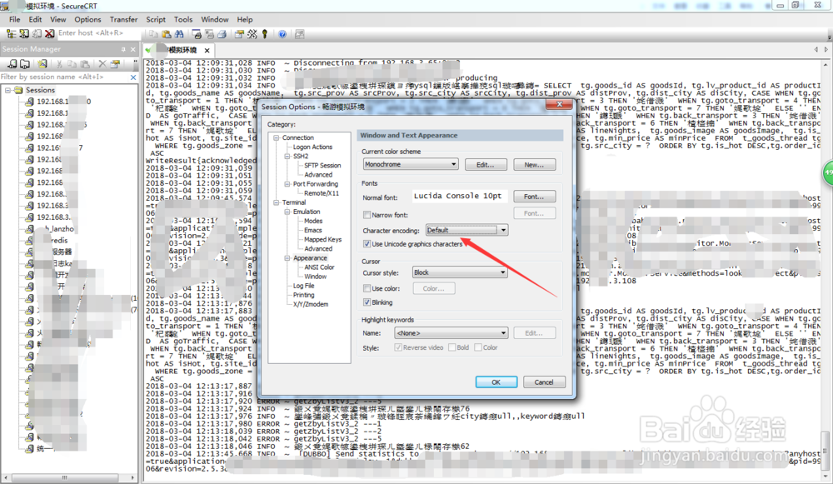The width and height of the screenshot is (833, 484).
Task: Open the Current color scheme dropdown
Action: coord(411,165)
